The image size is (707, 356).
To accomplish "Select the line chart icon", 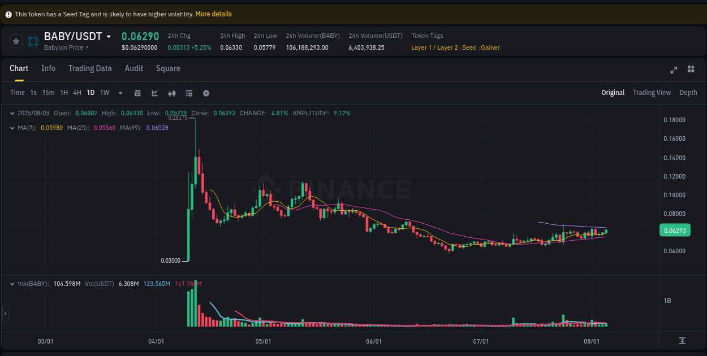I will click(x=154, y=93).
